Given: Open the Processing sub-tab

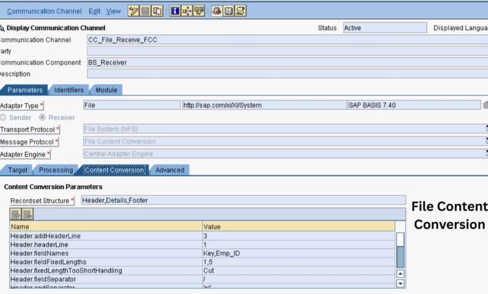Looking at the screenshot, I should pos(56,170).
